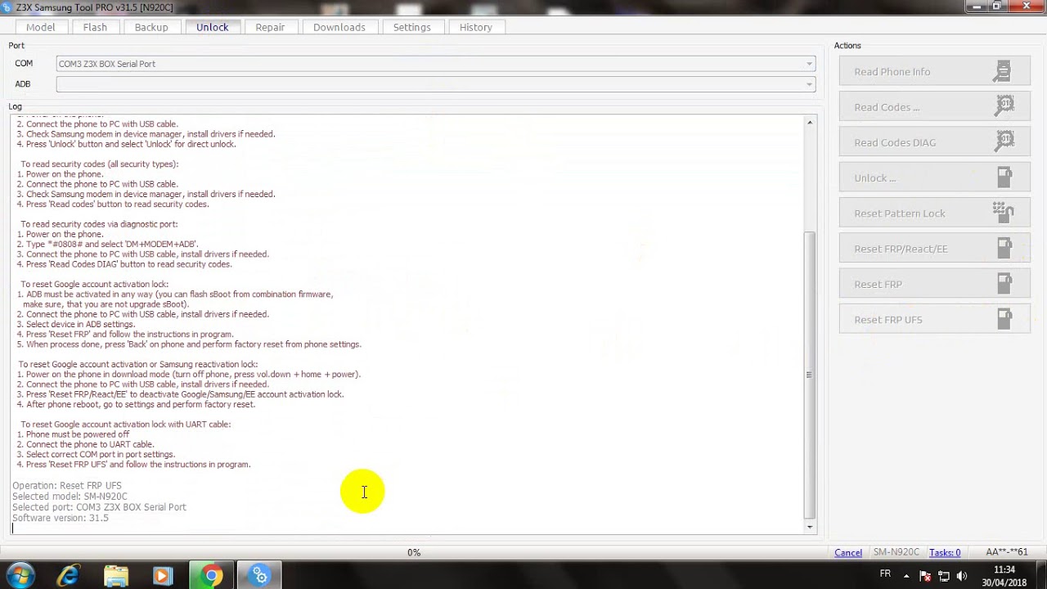Click the Reset Pattern Lock button
This screenshot has width=1047, height=589.
(x=934, y=214)
